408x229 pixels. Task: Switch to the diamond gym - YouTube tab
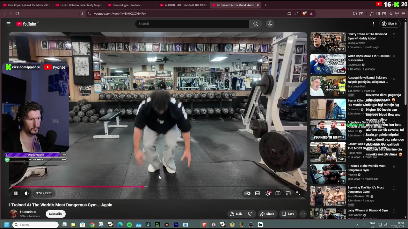(x=131, y=5)
